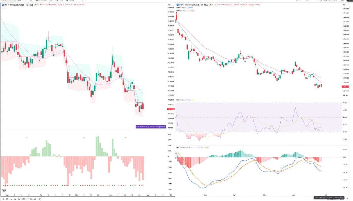This screenshot has height=201, width=353.
Task: Click the flag badge beside NSE on left chart
Action: pyautogui.click(x=36, y=5)
